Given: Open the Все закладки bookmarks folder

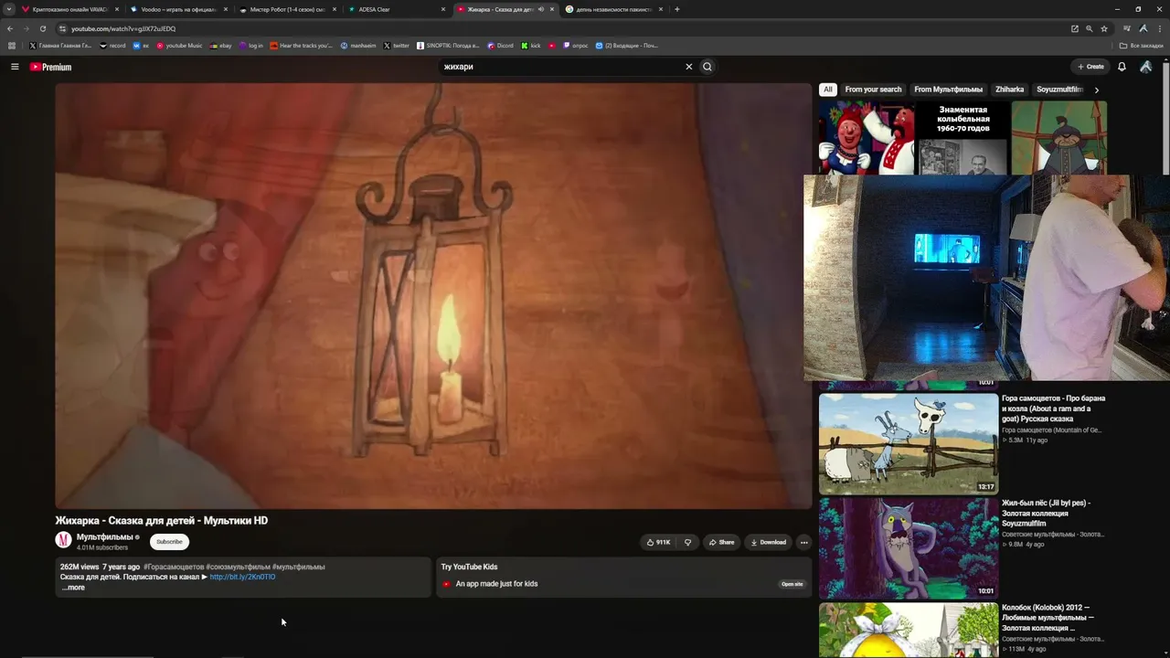Looking at the screenshot, I should [x=1142, y=45].
